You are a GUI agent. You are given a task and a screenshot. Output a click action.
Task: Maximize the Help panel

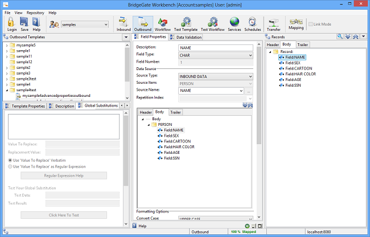(x=260, y=226)
